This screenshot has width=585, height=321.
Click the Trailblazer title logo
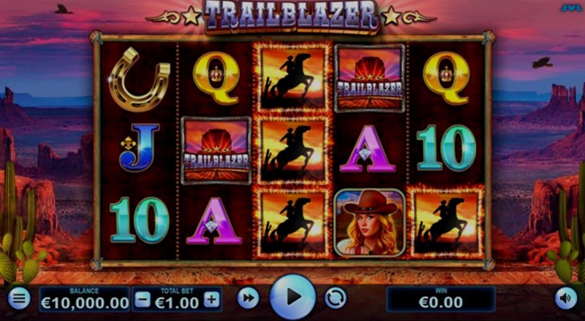pyautogui.click(x=292, y=17)
